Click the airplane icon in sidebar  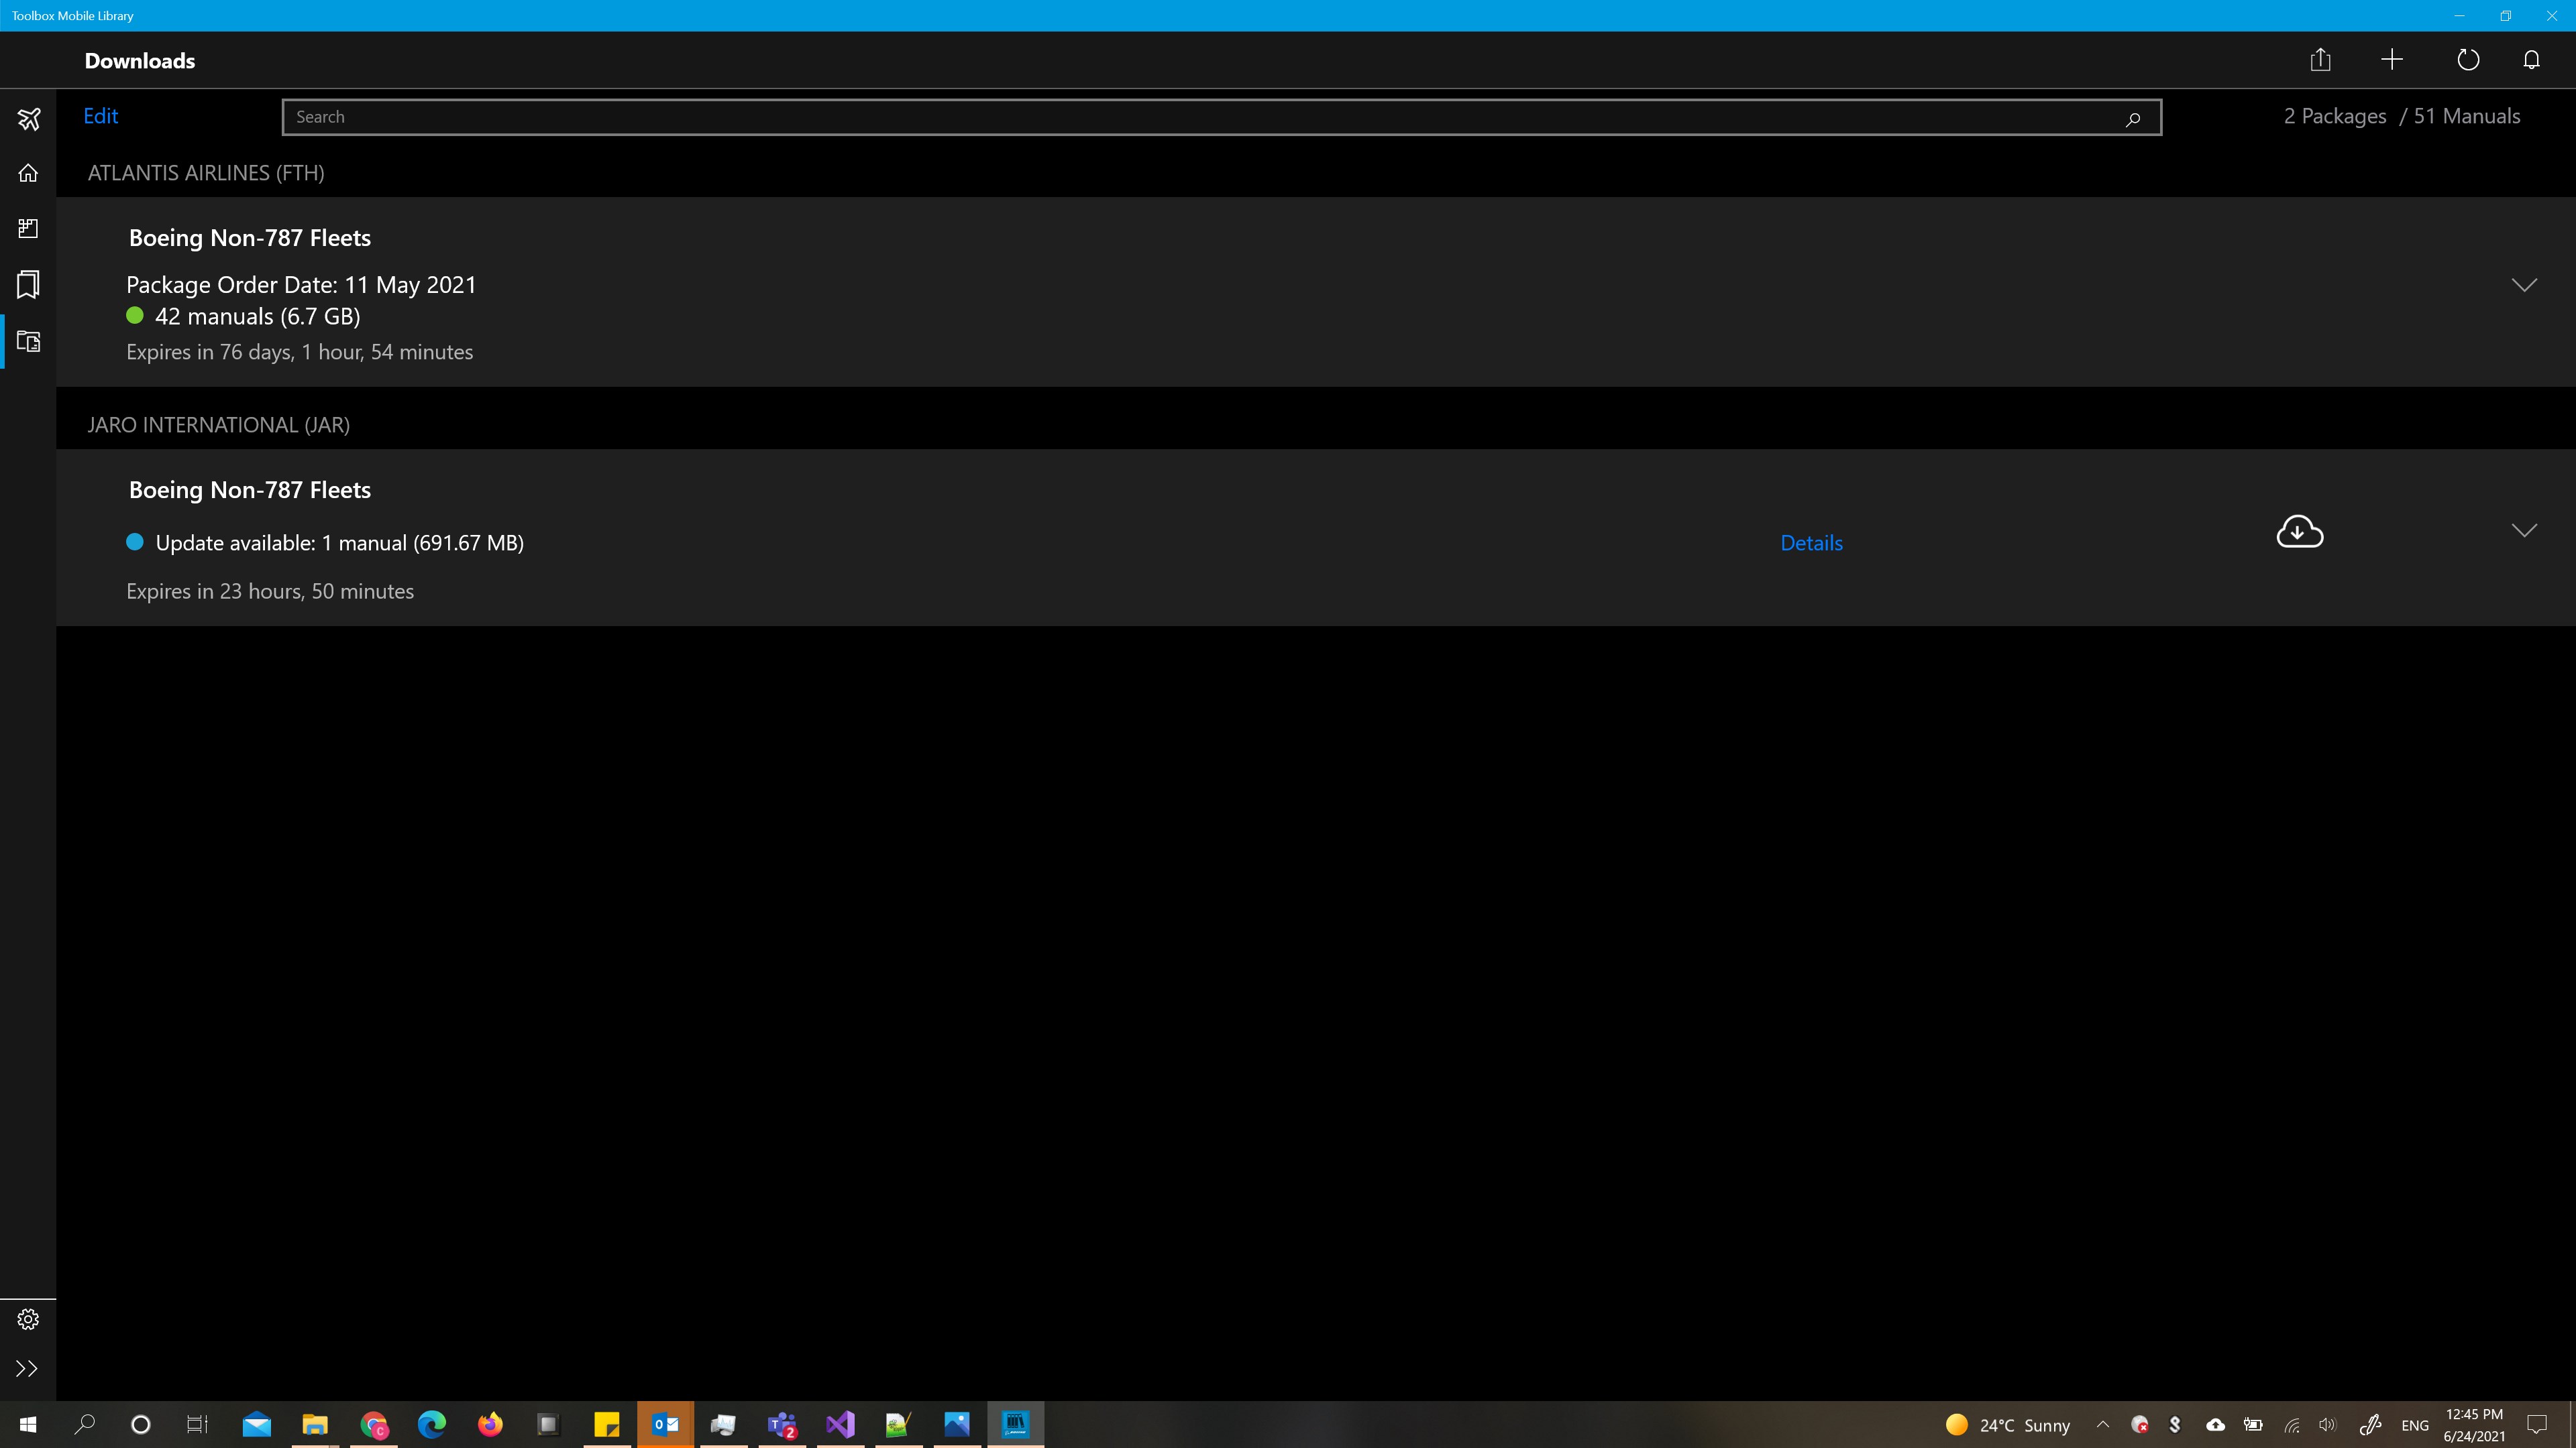tap(28, 119)
